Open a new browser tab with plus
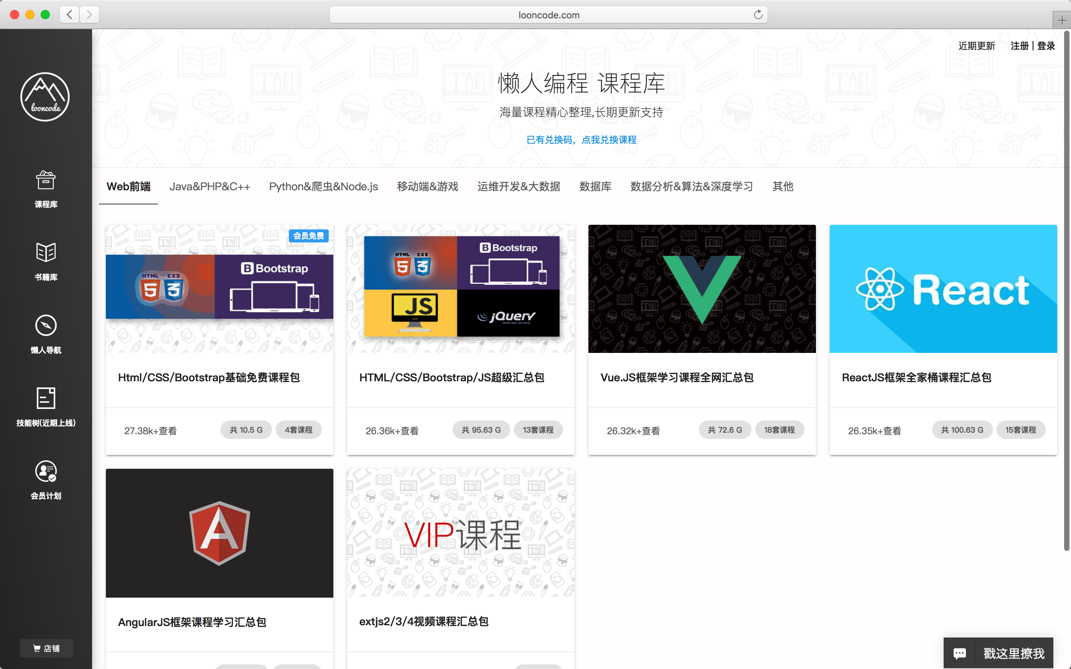The height and width of the screenshot is (669, 1071). (1061, 20)
